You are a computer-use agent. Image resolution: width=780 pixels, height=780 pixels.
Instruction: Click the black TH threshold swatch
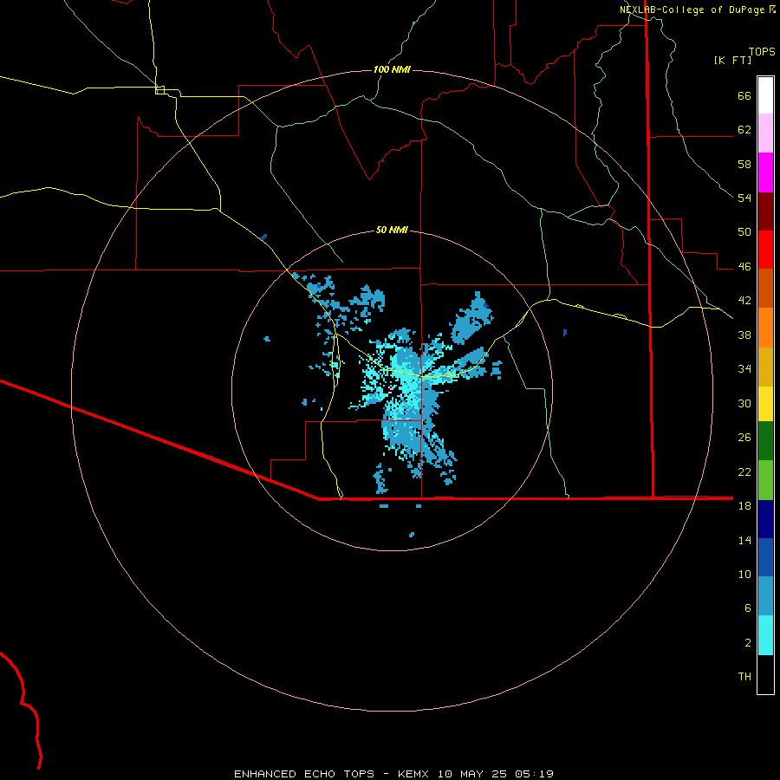coord(765,674)
